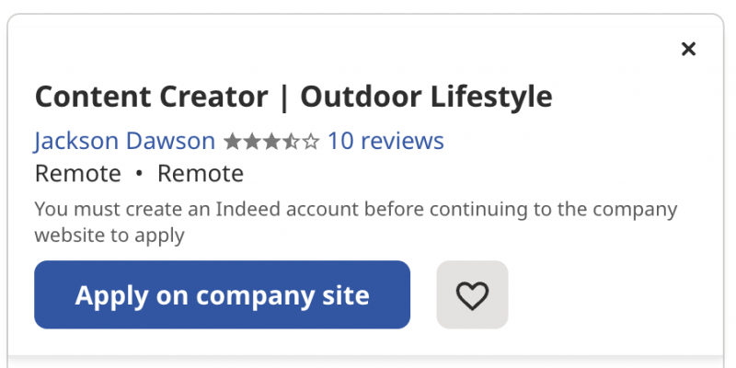Screen dimensions: 736x368
Task: Save the job with the heart icon
Action: pyautogui.click(x=472, y=294)
